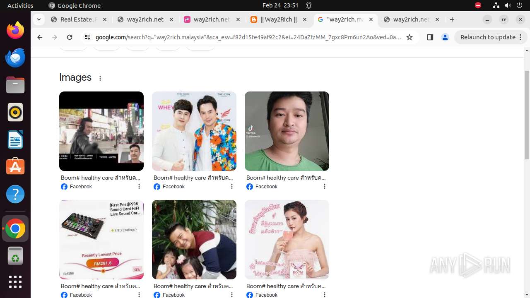Viewport: 530px width, 298px height.
Task: Open Google Chrome app menu in top bar
Action: 75,5
